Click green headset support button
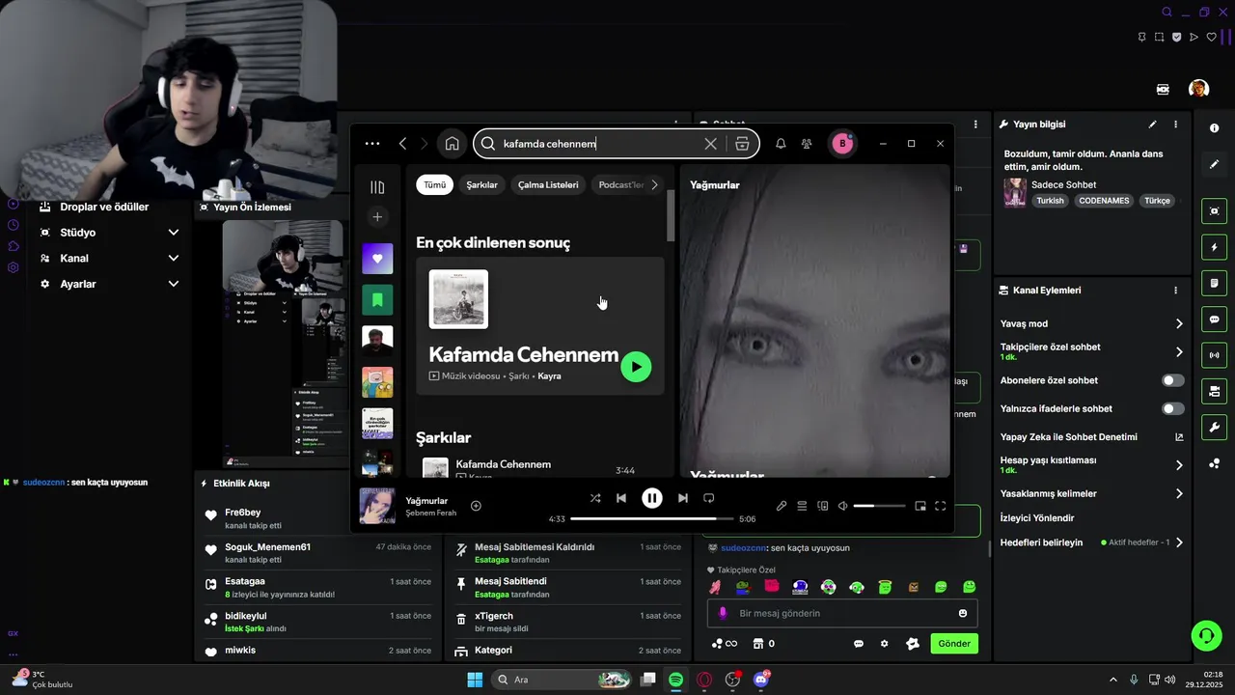The image size is (1235, 695). (x=1206, y=634)
